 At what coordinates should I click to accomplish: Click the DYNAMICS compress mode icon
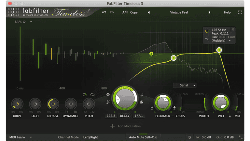[x=75, y=112]
